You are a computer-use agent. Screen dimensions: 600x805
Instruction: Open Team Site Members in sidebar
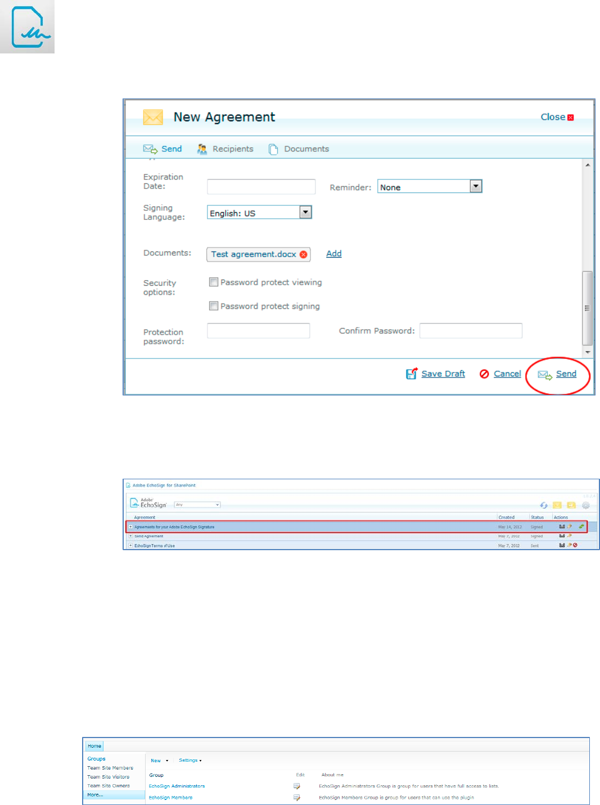[110, 768]
